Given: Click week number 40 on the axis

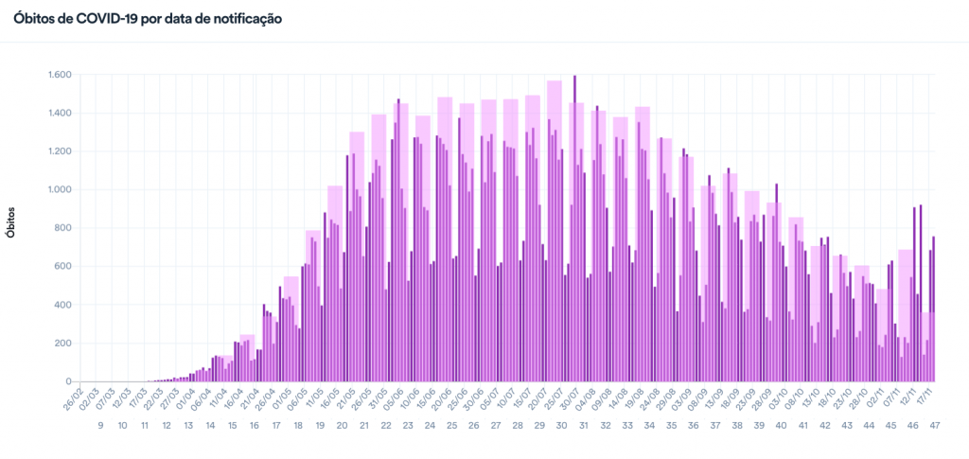Looking at the screenshot, I should 781,427.
